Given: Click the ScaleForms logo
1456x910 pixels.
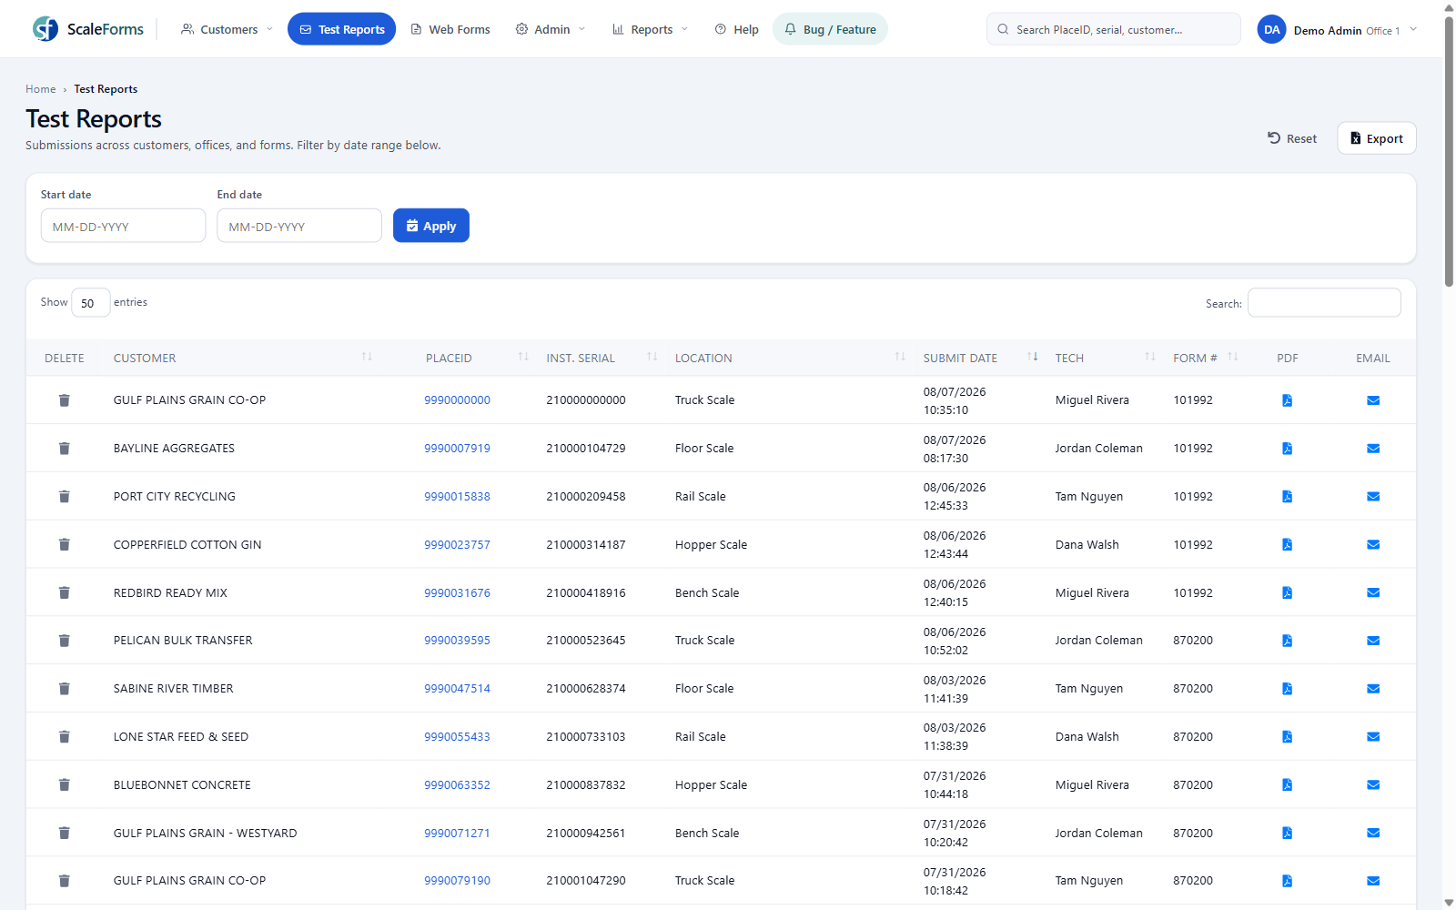Looking at the screenshot, I should point(88,29).
